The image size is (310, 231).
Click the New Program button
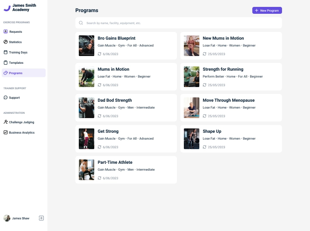[267, 10]
